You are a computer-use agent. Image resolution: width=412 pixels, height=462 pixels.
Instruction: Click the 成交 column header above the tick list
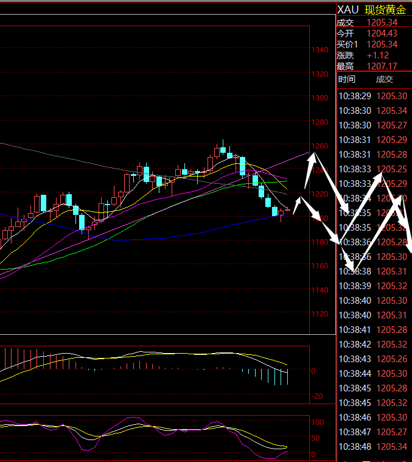(x=384, y=79)
